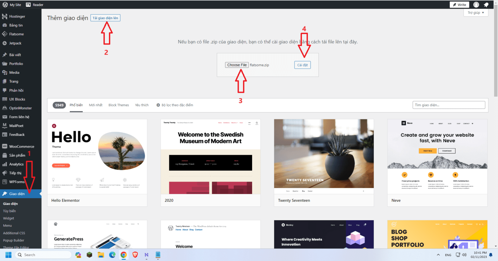Click the Trang pages icon
This screenshot has width=498, height=261.
click(x=5, y=81)
